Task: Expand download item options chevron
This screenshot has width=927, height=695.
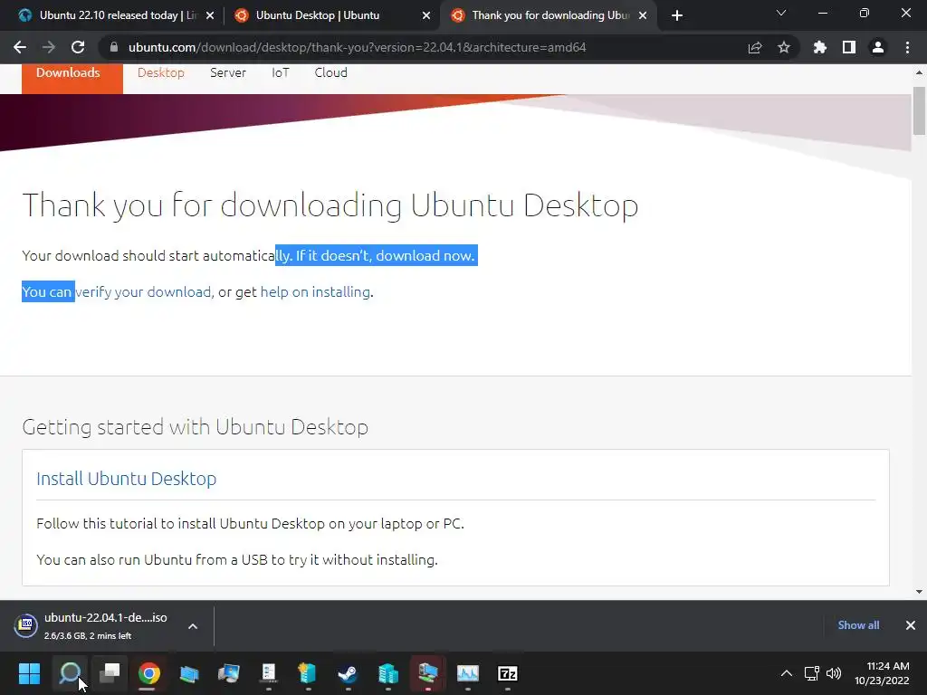Action: click(193, 626)
